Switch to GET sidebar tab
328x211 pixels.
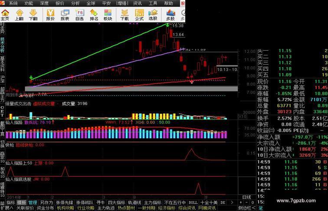pyautogui.click(x=2, y=111)
